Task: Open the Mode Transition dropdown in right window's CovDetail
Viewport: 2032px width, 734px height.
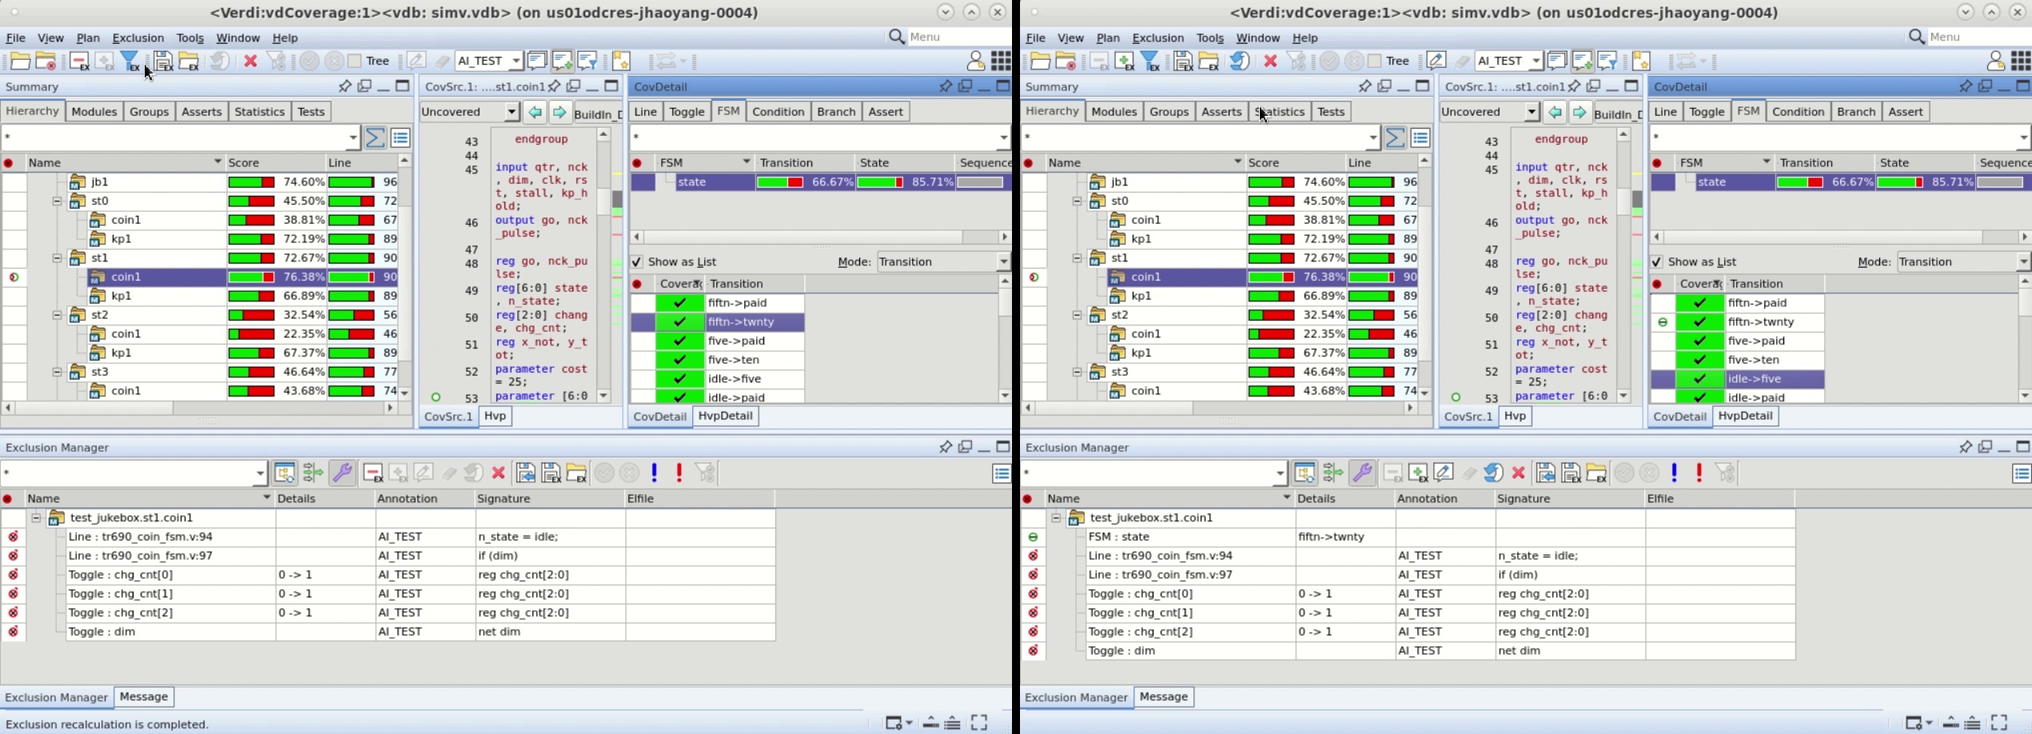Action: click(x=1963, y=262)
